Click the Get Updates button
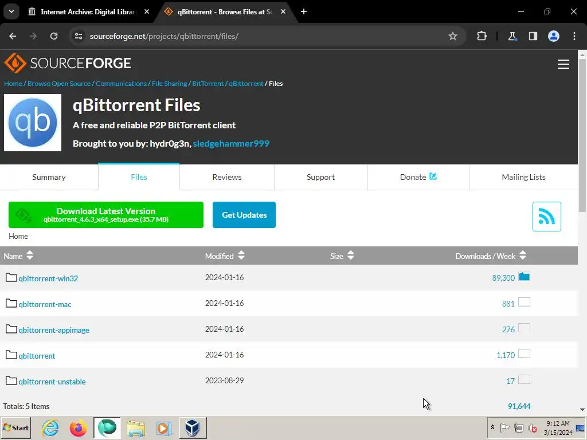The image size is (587, 440). coord(244,215)
